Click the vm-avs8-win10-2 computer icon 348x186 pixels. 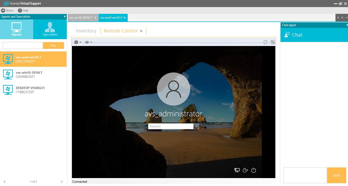coord(8,59)
